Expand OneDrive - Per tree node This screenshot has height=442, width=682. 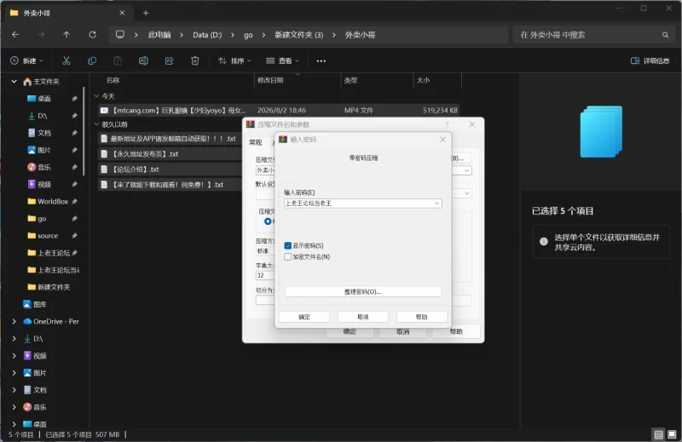14,322
